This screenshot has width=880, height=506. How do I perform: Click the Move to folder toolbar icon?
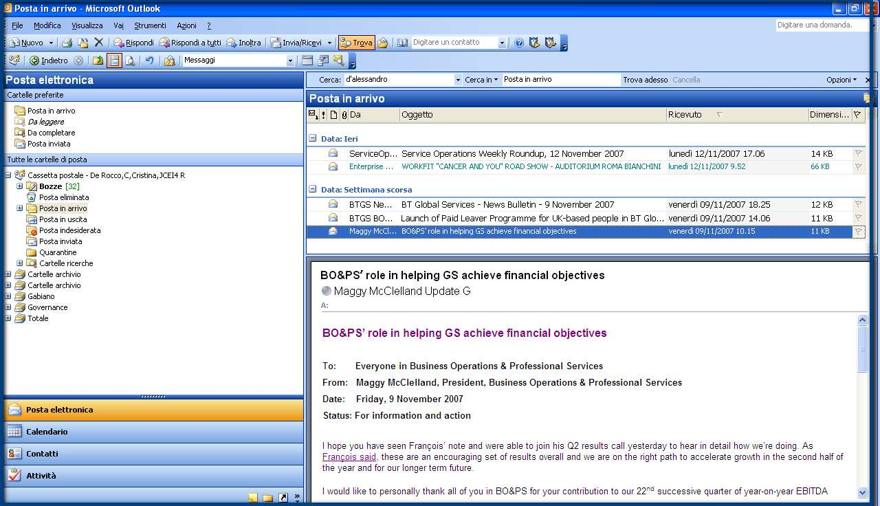(82, 43)
